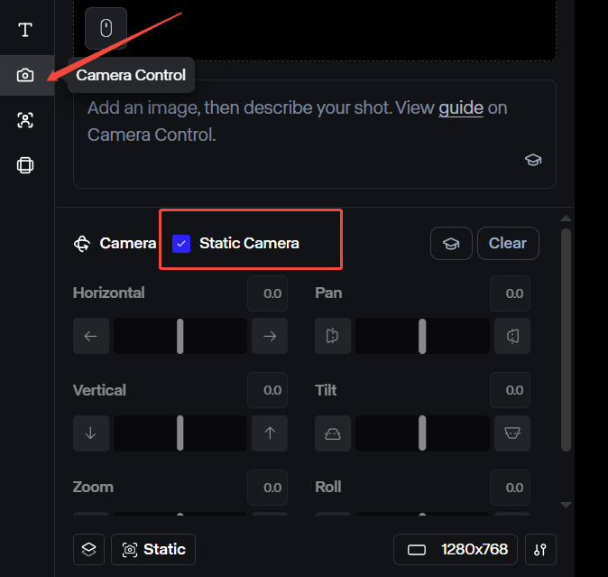Clear all camera settings
608x577 pixels.
point(508,243)
